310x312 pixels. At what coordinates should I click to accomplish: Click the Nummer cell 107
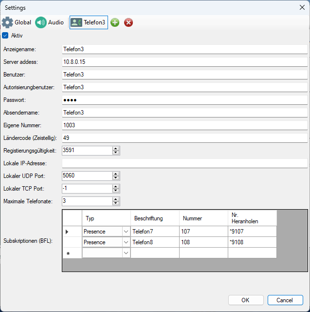click(204, 232)
